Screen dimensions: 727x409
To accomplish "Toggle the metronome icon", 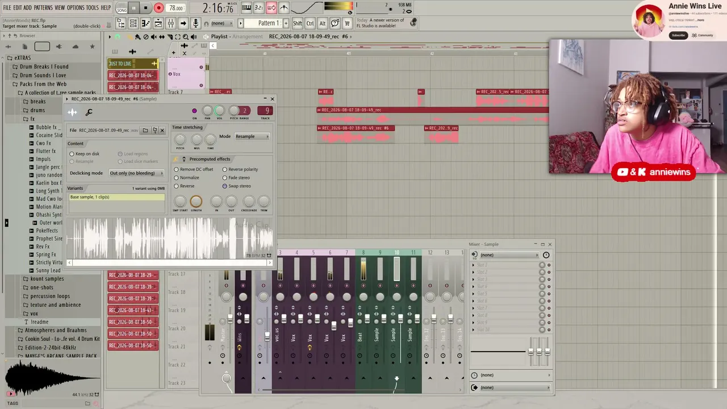I will click(x=284, y=8).
